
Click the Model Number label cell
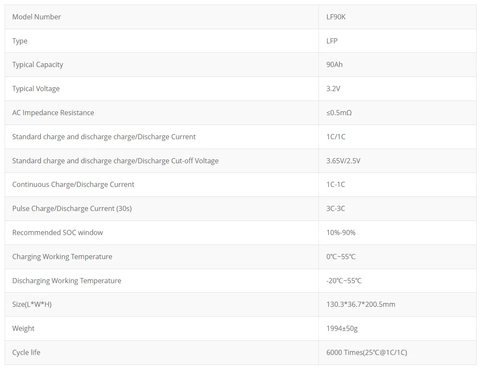coord(37,17)
